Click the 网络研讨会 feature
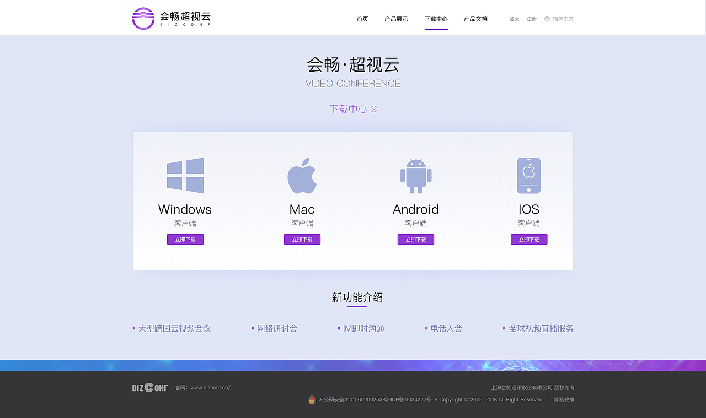The width and height of the screenshot is (706, 418). pyautogui.click(x=277, y=328)
